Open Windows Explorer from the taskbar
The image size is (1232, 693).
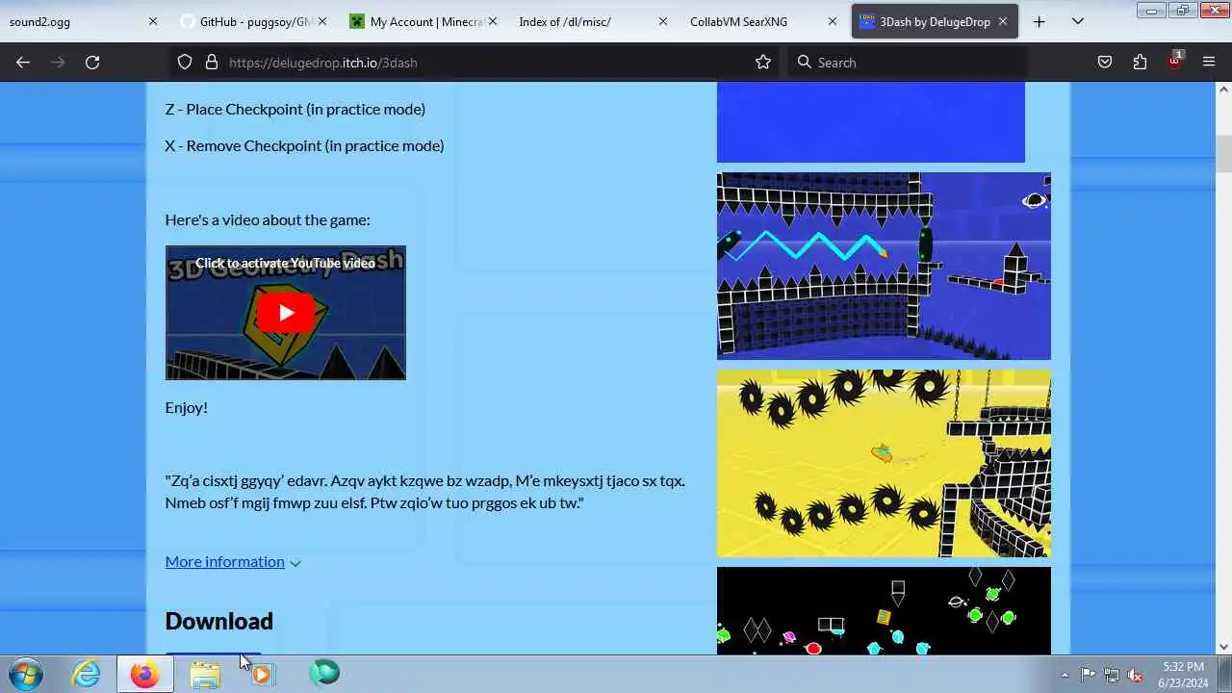pyautogui.click(x=204, y=674)
